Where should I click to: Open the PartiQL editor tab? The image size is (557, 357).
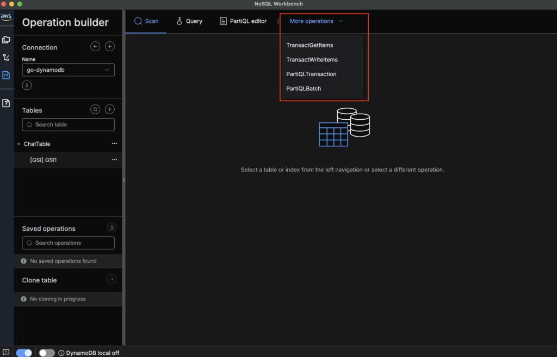coord(243,21)
